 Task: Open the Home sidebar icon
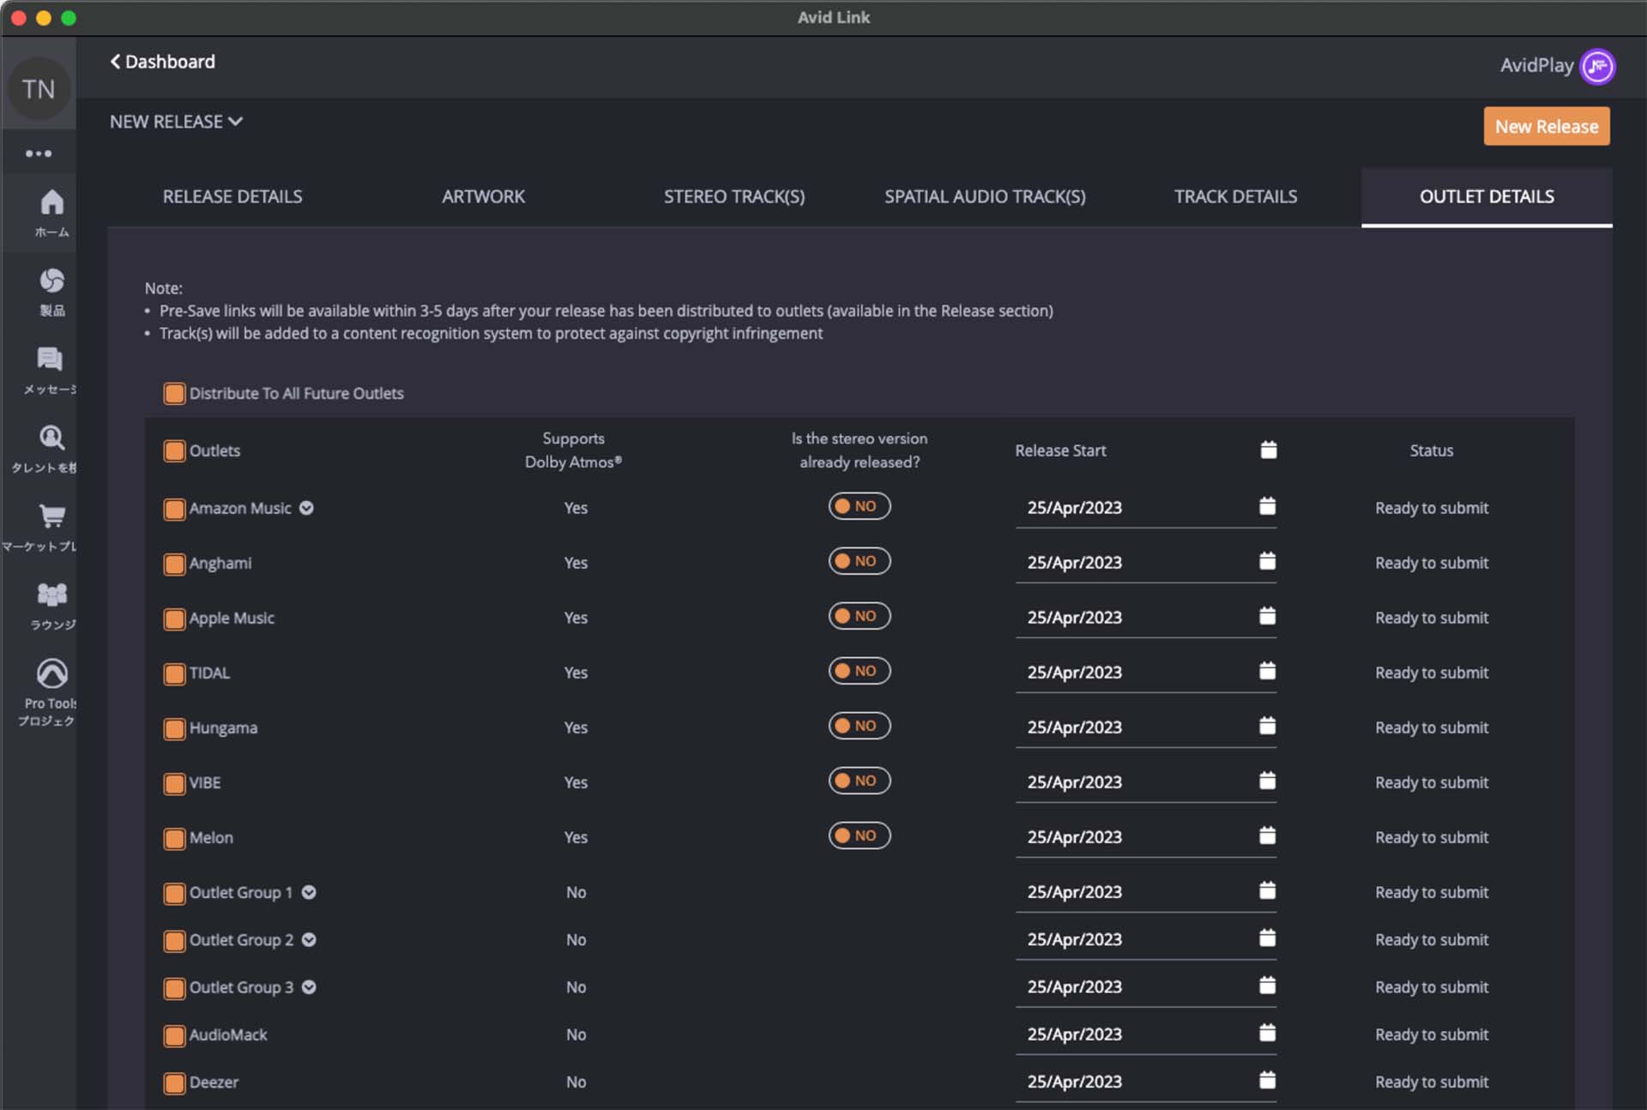[x=51, y=203]
